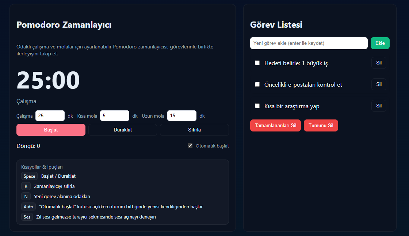The width and height of the screenshot is (409, 236).
Task: Select the Kısa mola input showing 5
Action: coord(114,115)
